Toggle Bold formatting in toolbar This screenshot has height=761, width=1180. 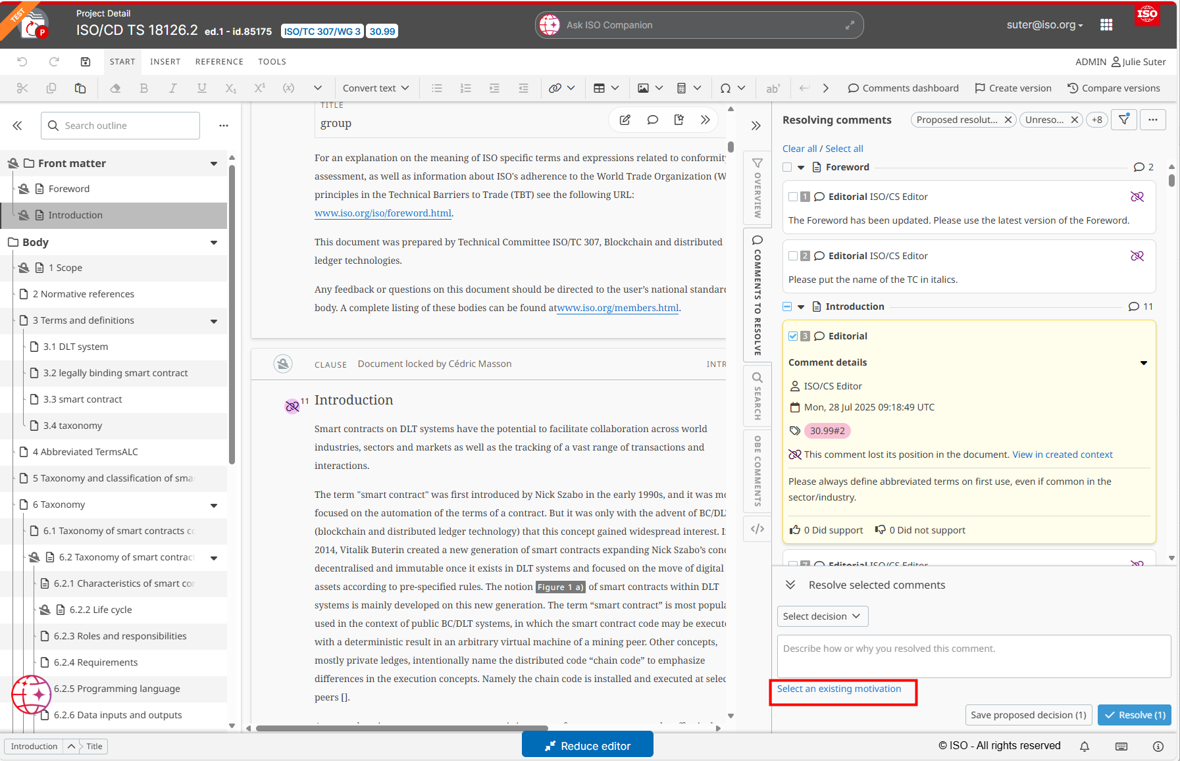click(x=143, y=88)
